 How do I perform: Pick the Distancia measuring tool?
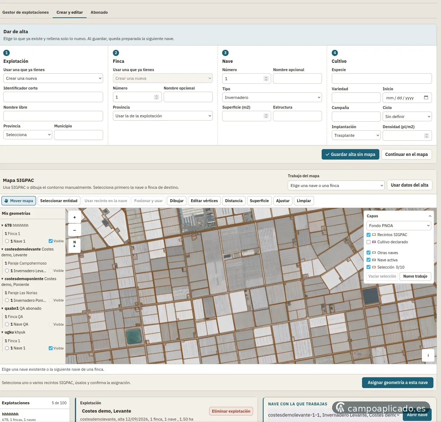(x=234, y=201)
